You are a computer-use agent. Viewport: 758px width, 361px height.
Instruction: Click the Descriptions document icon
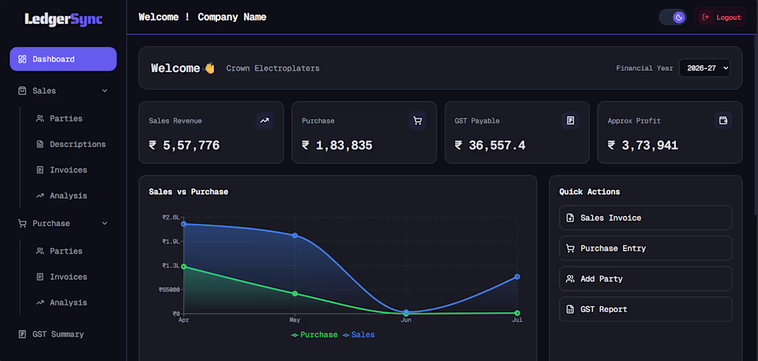coord(40,144)
